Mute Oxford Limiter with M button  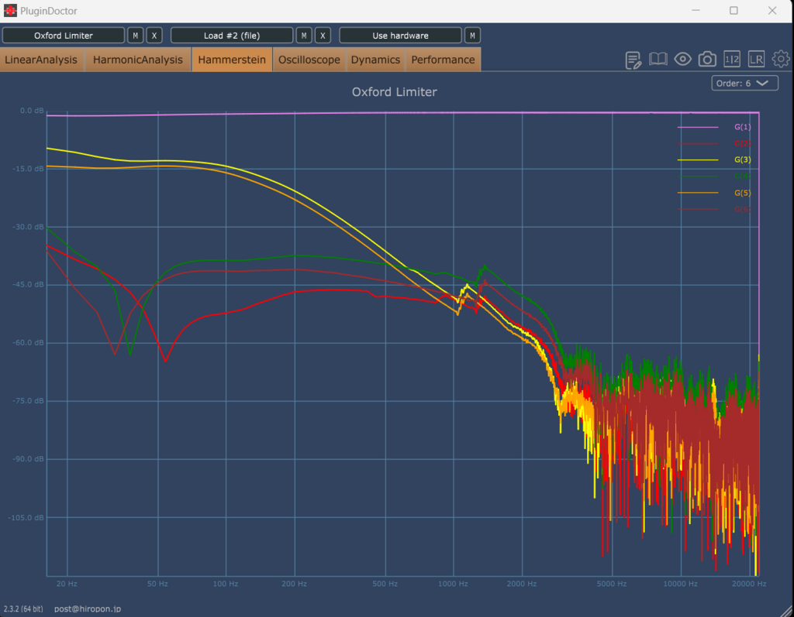pyautogui.click(x=135, y=36)
